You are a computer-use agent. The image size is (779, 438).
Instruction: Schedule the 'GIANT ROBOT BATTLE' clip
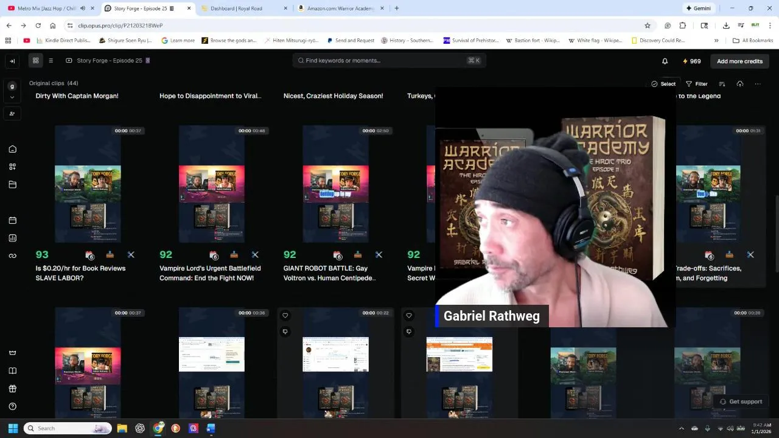(x=338, y=255)
